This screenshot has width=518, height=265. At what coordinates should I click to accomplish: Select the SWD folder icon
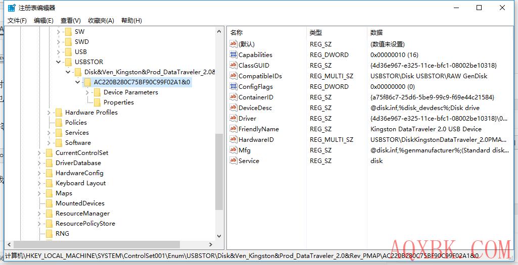68,42
